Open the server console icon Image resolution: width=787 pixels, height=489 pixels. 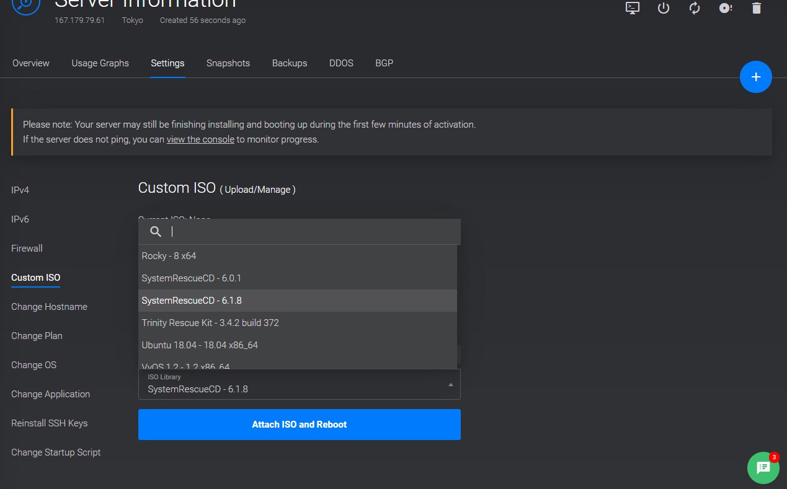coord(633,8)
